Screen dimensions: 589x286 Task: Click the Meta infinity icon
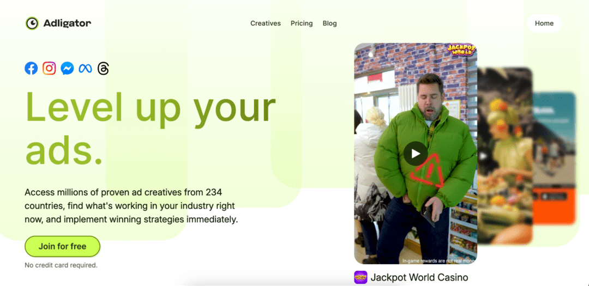pyautogui.click(x=85, y=68)
